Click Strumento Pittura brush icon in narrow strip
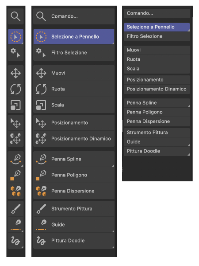199x266 pixels. [x=15, y=209]
